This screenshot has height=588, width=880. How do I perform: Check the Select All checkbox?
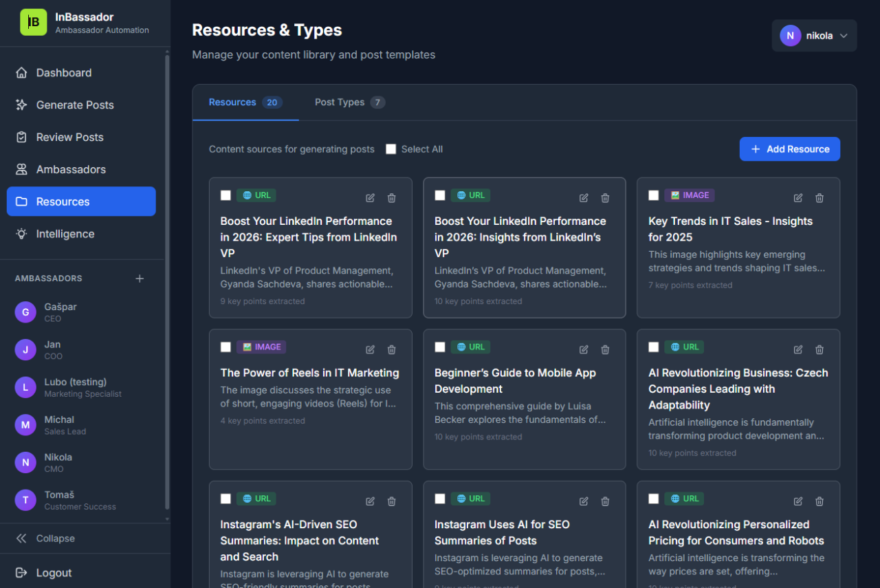tap(391, 149)
